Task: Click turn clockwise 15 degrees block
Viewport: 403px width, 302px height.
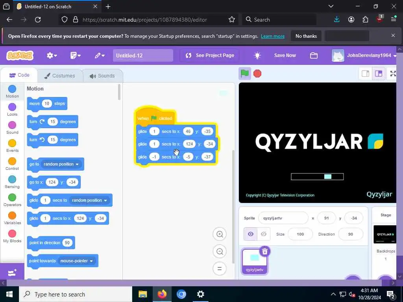Action: 52,122
